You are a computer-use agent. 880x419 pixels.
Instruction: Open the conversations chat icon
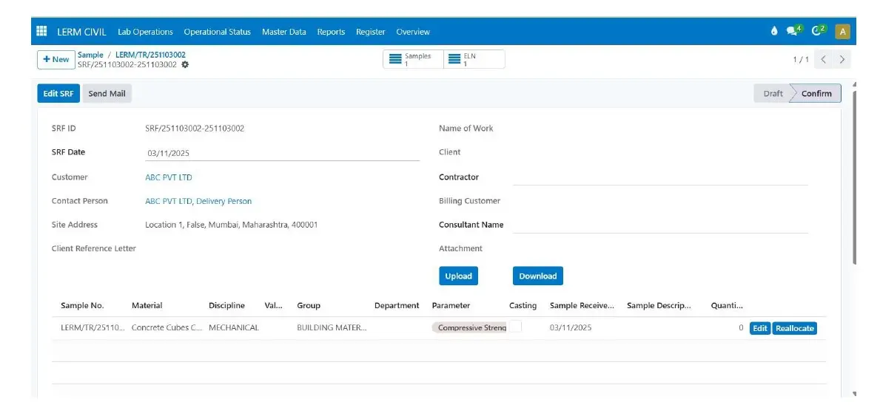coord(793,31)
